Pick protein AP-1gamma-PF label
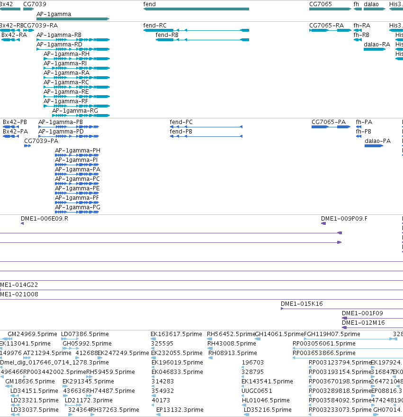403x417 pixels. (77, 198)
